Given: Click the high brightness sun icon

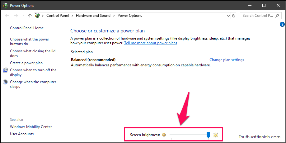Looking at the screenshot, I should point(216,135).
